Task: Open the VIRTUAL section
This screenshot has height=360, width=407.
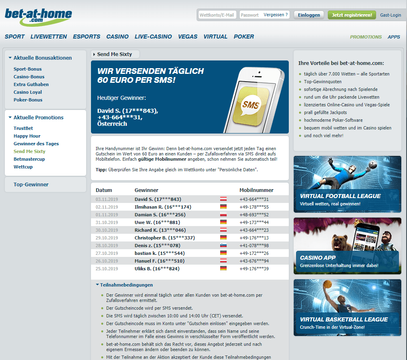Action: 215,37
